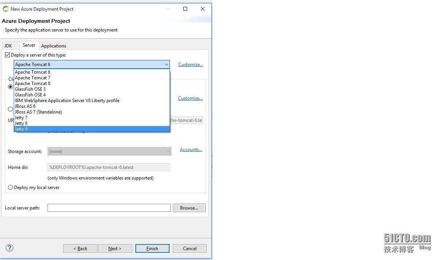
Task: Choose Jetty 7 from the list
Action: click(92, 117)
